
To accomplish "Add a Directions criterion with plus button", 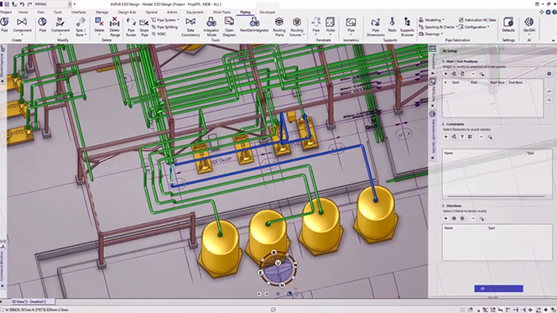I will click(x=445, y=218).
